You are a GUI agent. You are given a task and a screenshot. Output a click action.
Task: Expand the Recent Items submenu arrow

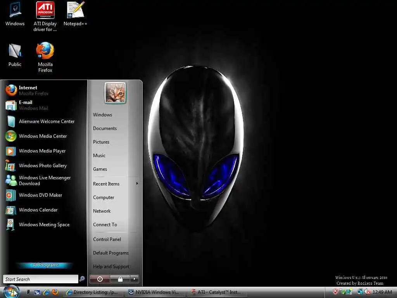coord(137,184)
